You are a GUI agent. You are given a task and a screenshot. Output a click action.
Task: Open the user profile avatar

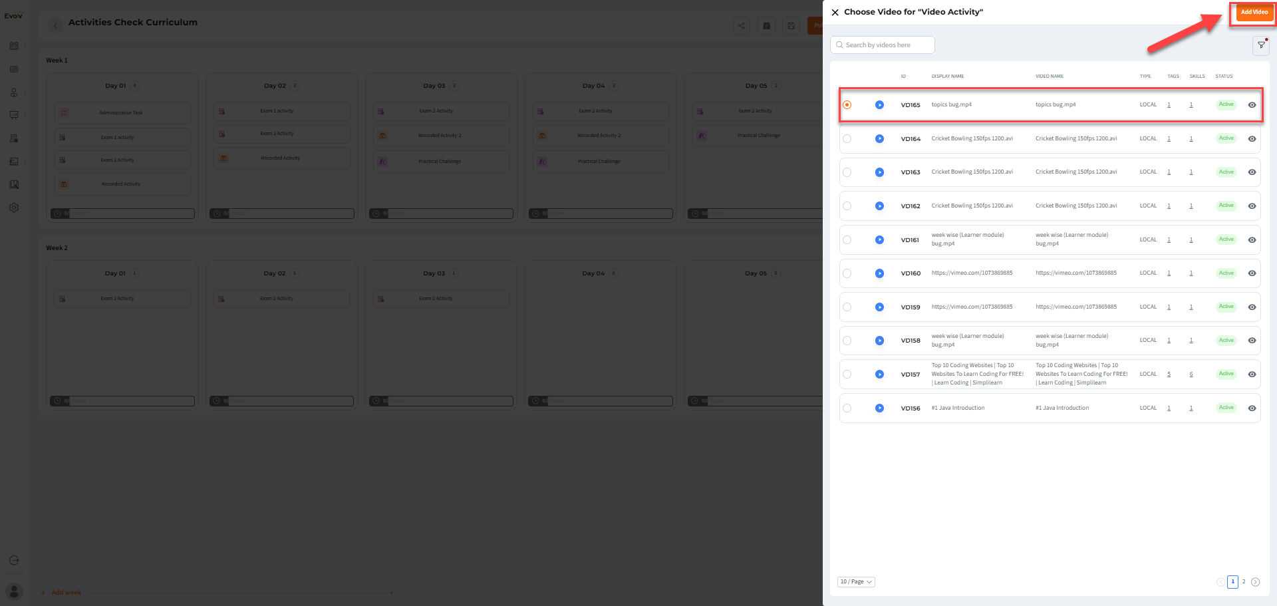click(14, 591)
